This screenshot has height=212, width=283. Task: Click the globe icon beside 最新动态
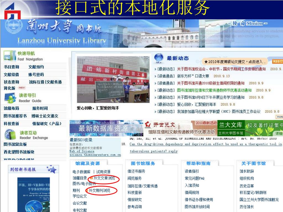pyautogui.click(x=159, y=58)
